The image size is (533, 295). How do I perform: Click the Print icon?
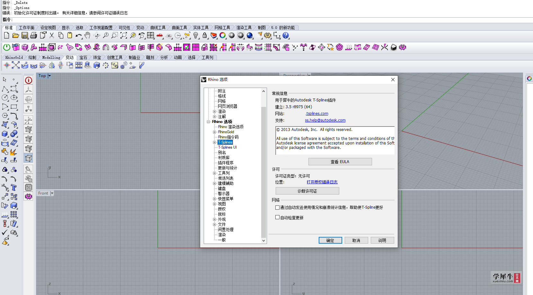point(34,36)
